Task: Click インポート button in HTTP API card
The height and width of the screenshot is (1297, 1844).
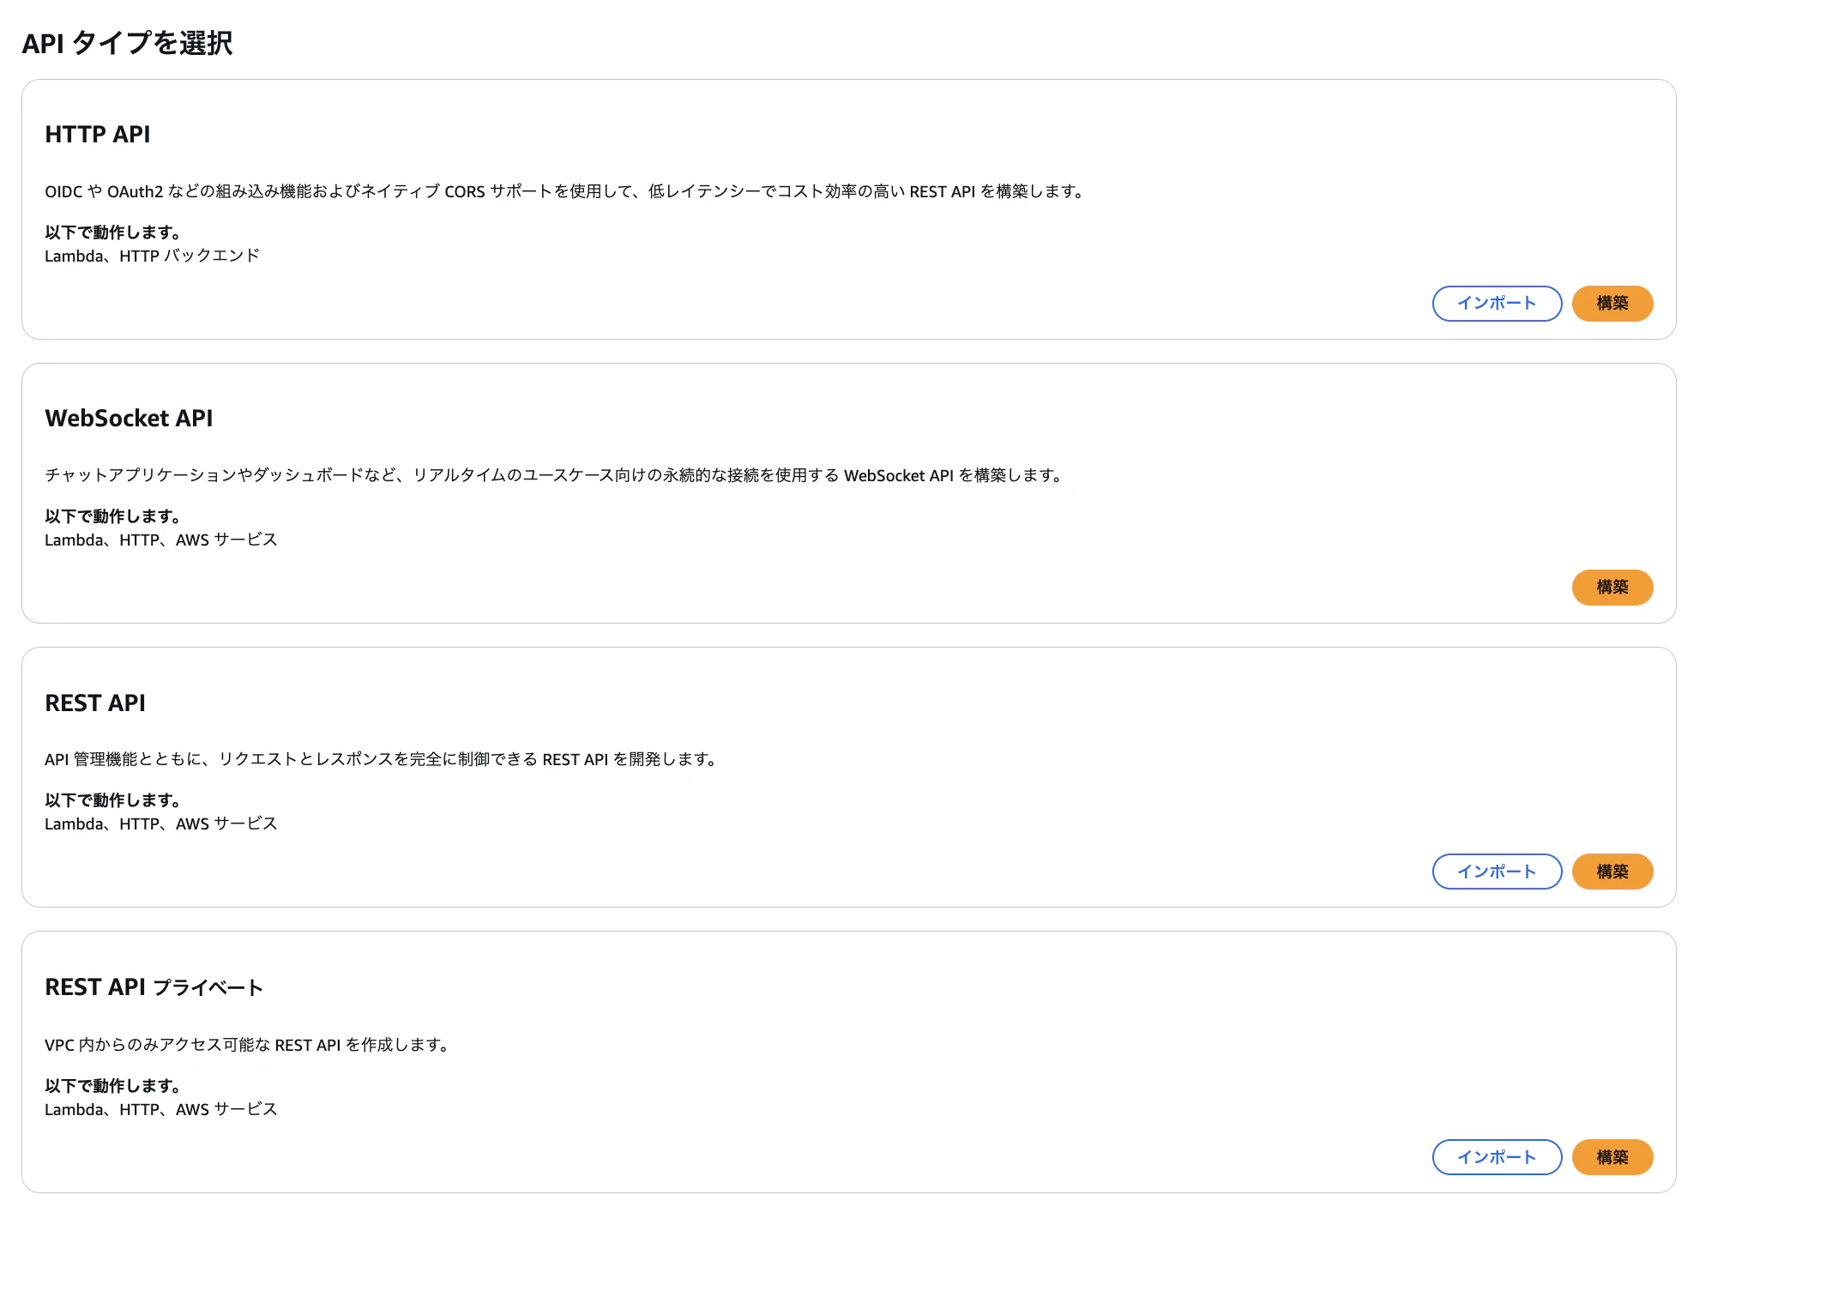Action: (1497, 304)
